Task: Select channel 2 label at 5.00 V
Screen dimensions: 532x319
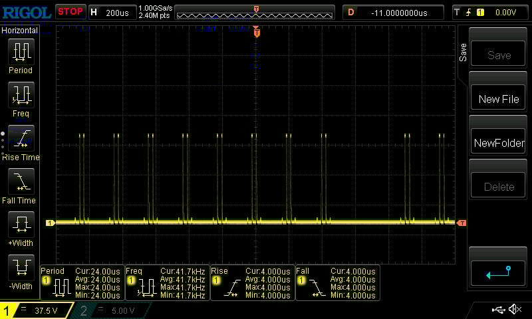Action: tap(112, 310)
